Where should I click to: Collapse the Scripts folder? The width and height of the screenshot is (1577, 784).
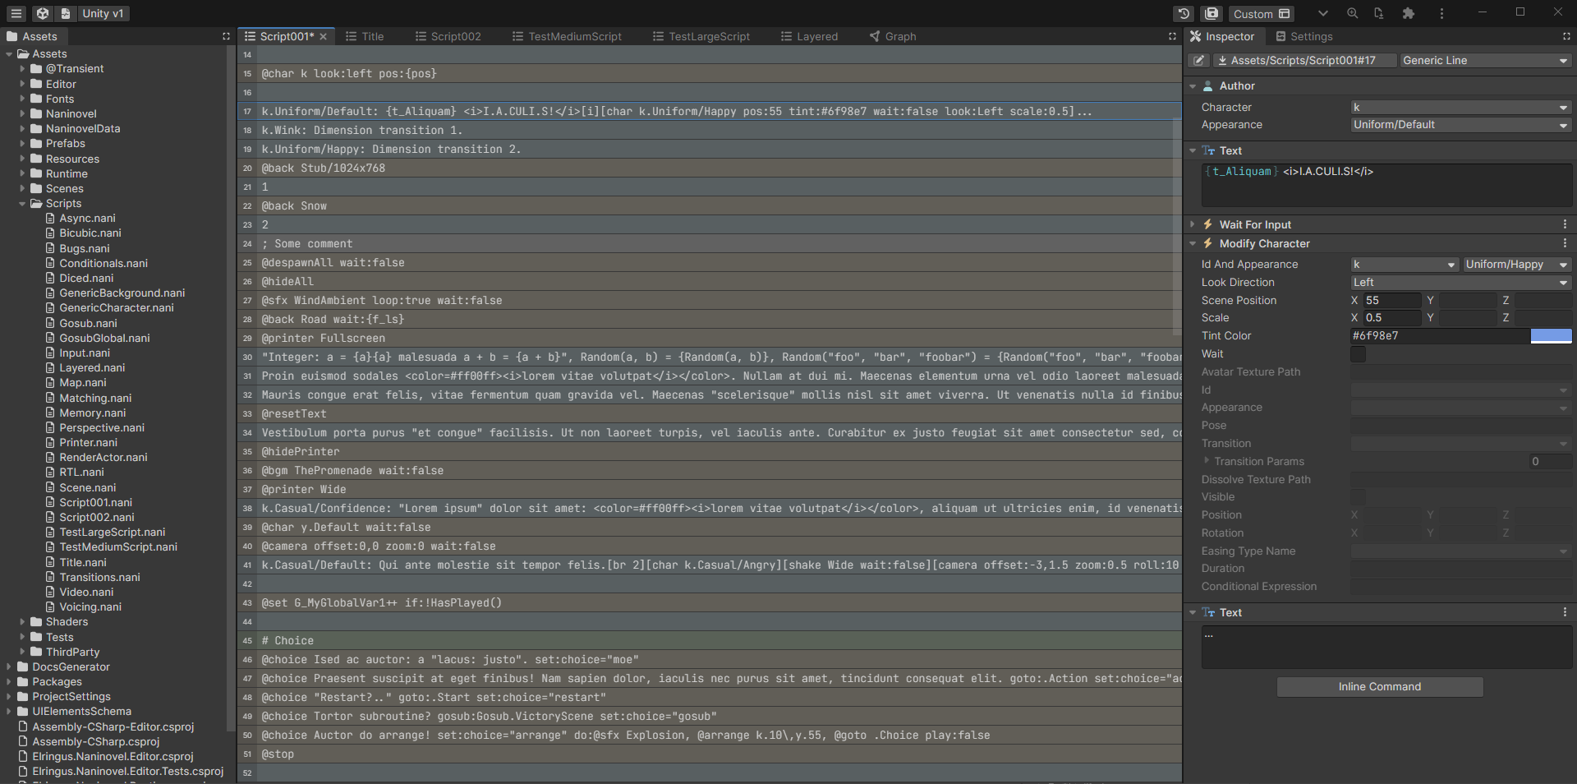[22, 204]
